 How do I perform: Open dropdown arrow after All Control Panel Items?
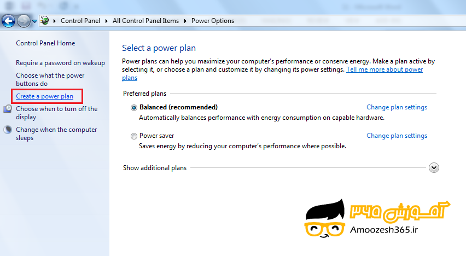[x=185, y=21]
